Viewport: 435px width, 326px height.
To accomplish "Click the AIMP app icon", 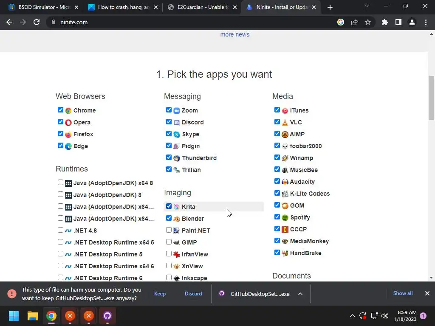I will tap(285, 135).
